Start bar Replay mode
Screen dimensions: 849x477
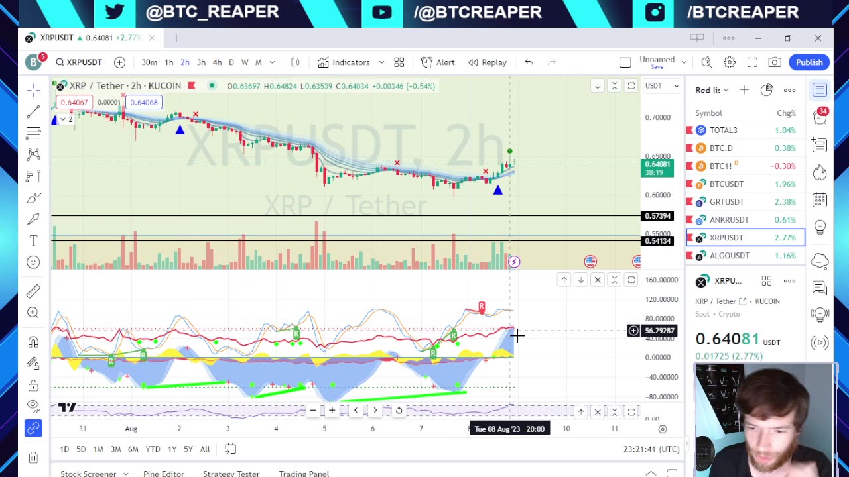pos(488,62)
